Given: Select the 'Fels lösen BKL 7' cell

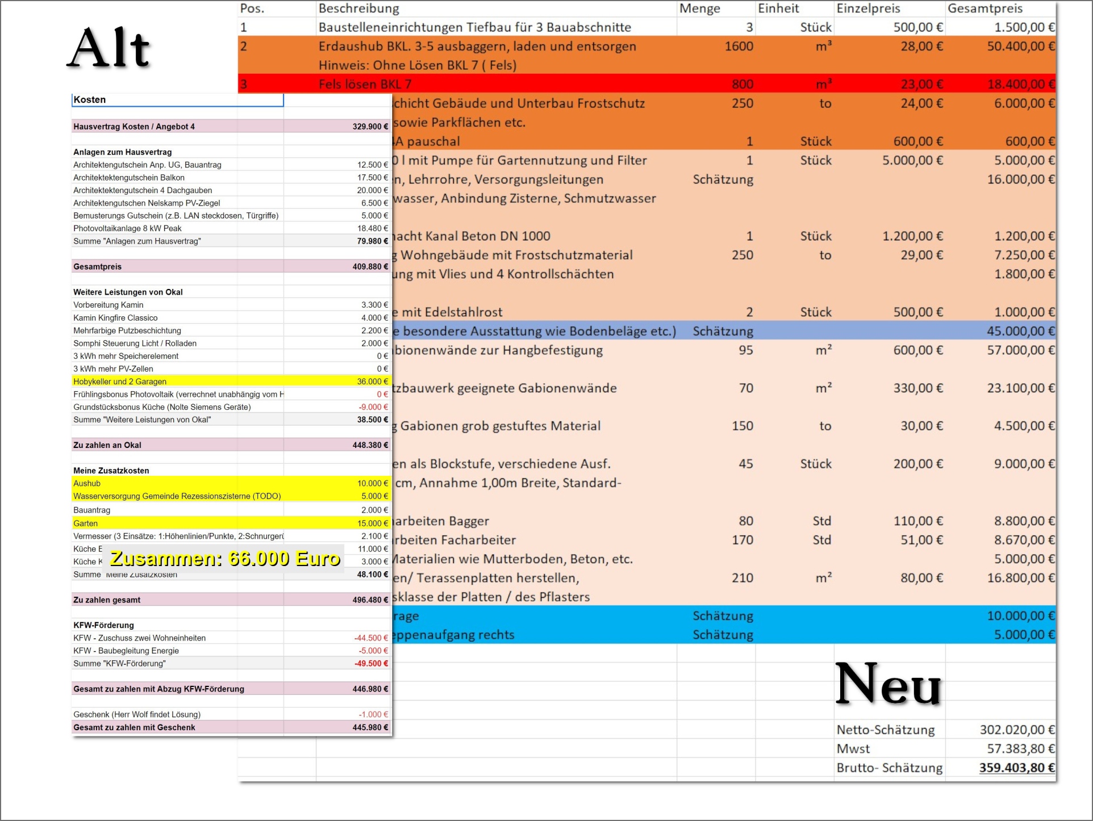Looking at the screenshot, I should (x=365, y=85).
